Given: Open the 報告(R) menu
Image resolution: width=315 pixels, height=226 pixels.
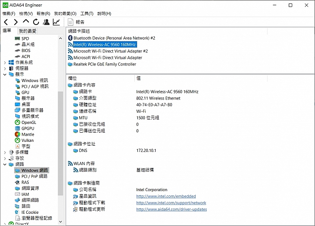Looking at the screenshot, I should tap(43, 14).
